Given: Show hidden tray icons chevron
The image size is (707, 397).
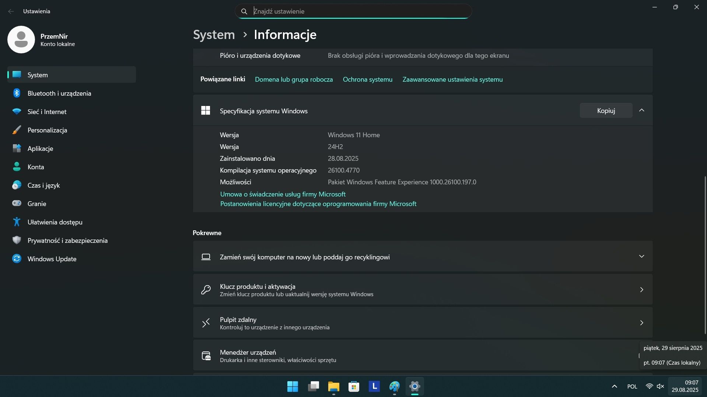Looking at the screenshot, I should 614,386.
